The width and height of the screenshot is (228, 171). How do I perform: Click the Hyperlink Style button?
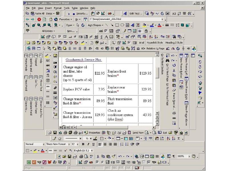[155, 42]
